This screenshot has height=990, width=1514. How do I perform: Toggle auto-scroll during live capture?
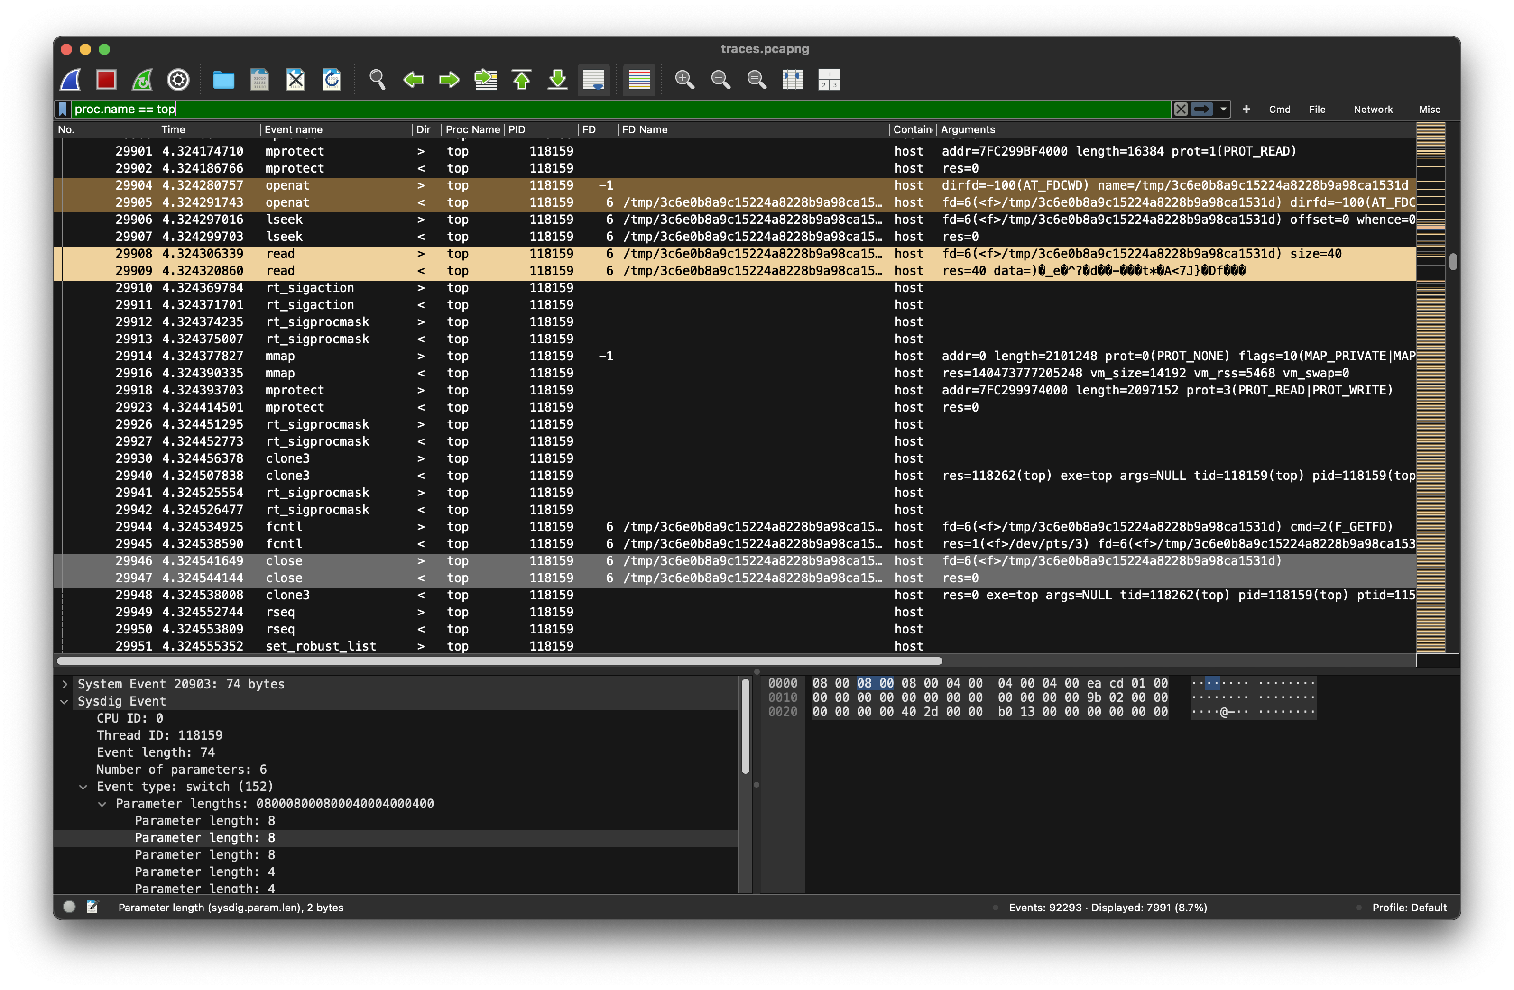593,80
